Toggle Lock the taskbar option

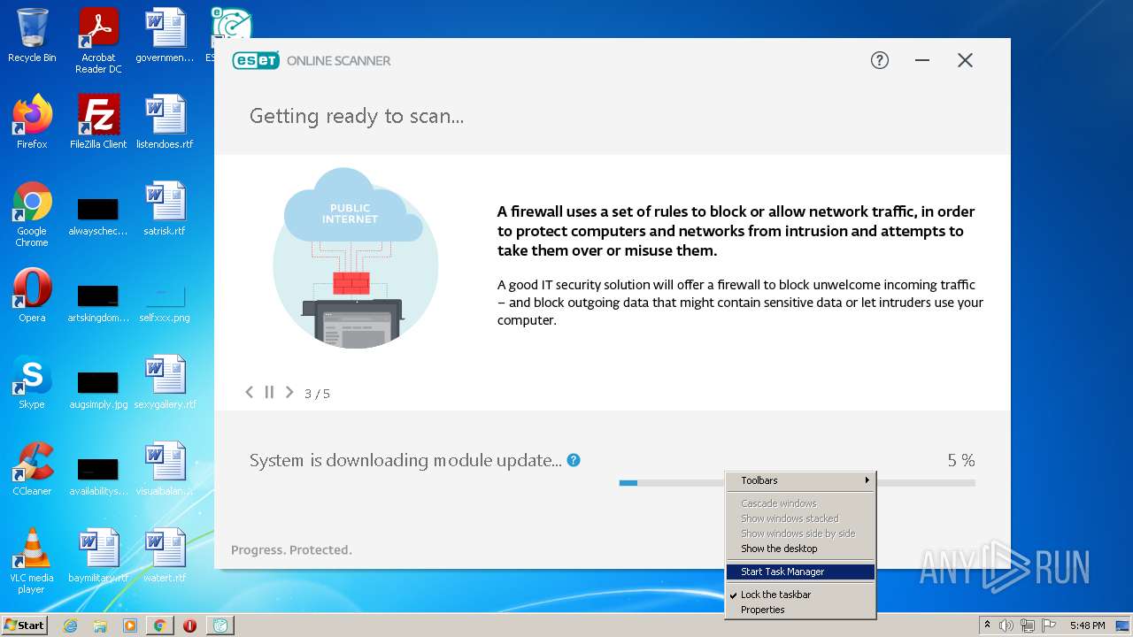(800, 595)
